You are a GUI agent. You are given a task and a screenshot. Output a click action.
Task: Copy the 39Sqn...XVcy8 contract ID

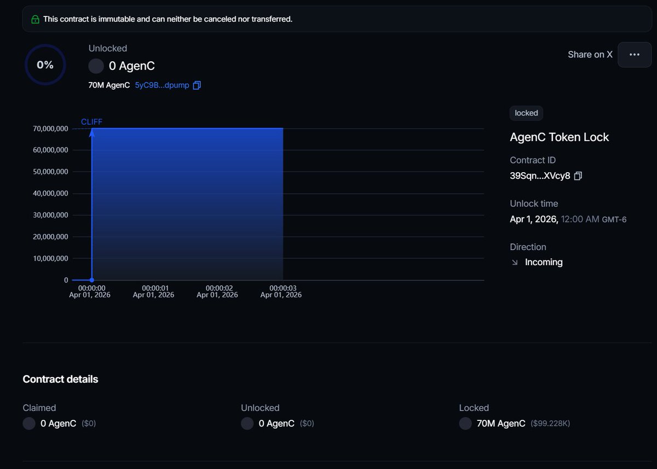pos(578,176)
